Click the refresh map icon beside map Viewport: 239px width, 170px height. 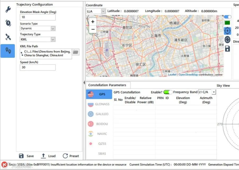pos(227,40)
